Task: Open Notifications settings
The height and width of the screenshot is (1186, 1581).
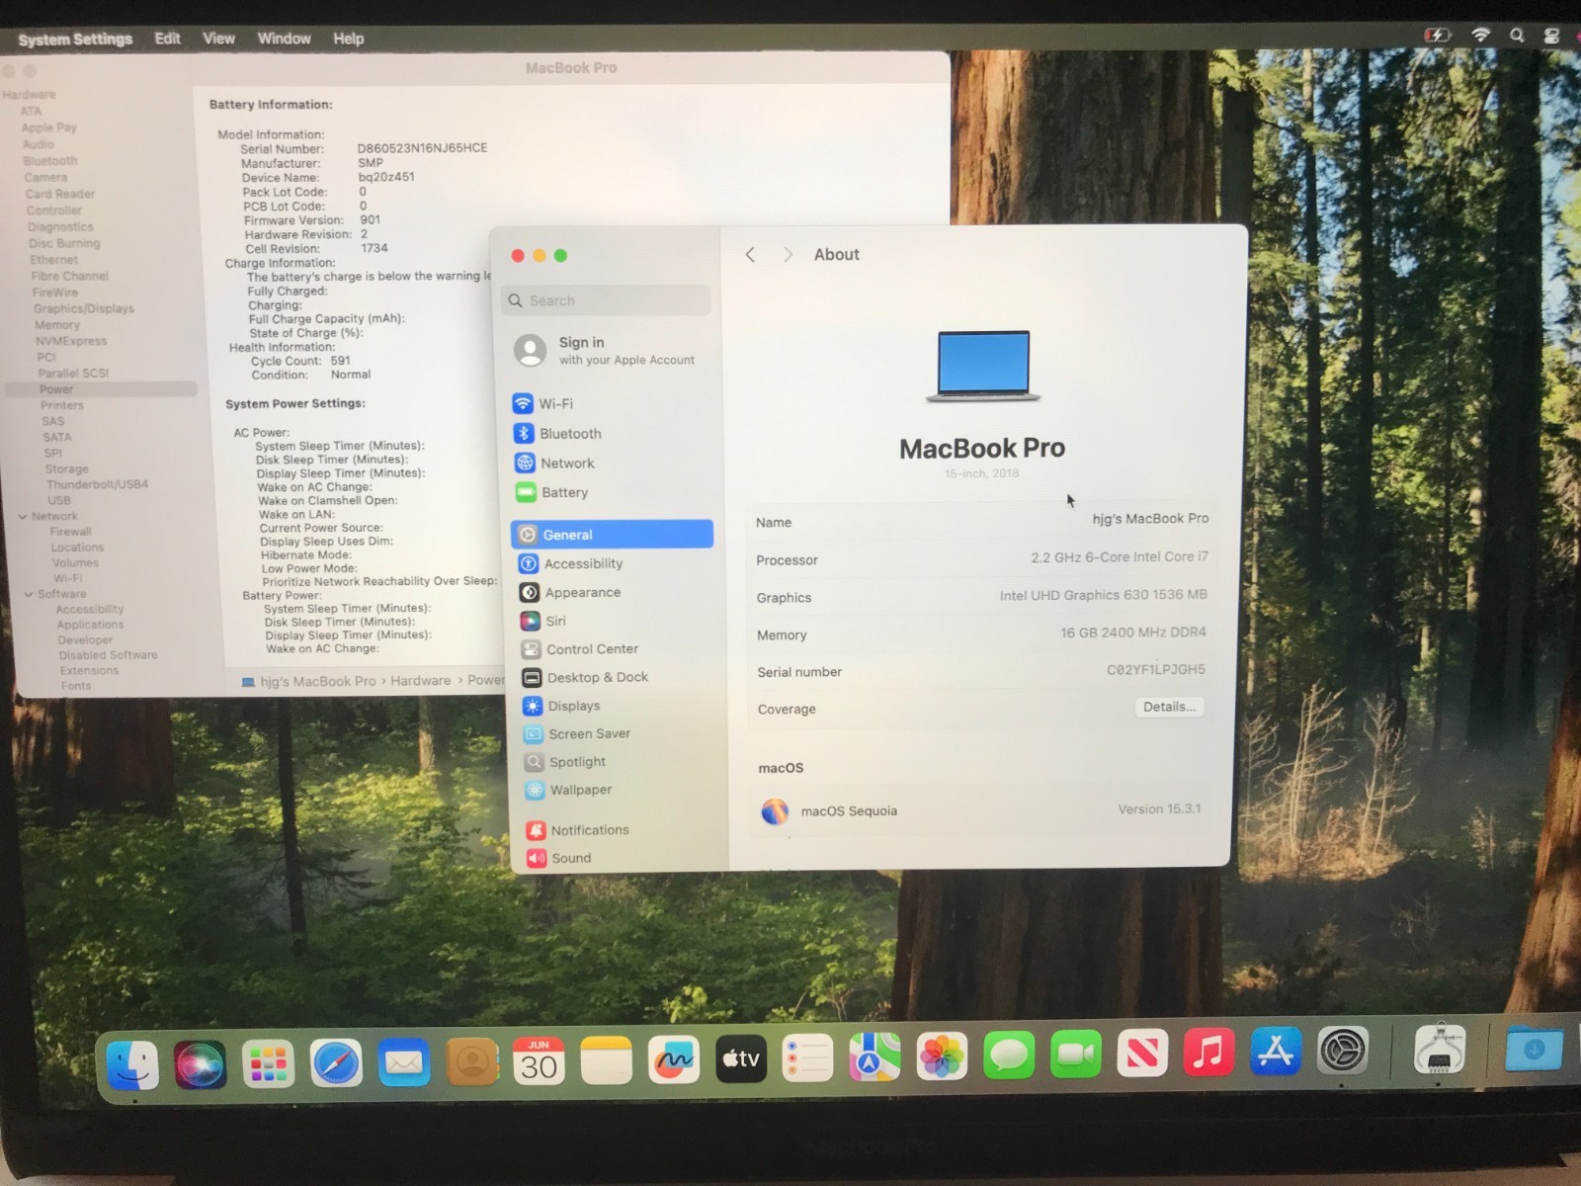Action: coord(589,830)
